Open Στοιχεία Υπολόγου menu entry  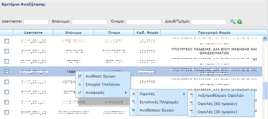[x=103, y=85]
